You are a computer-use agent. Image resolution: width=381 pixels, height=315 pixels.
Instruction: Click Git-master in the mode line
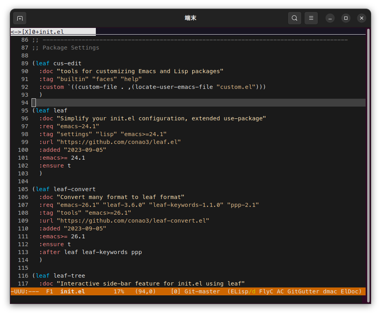tap(202, 291)
